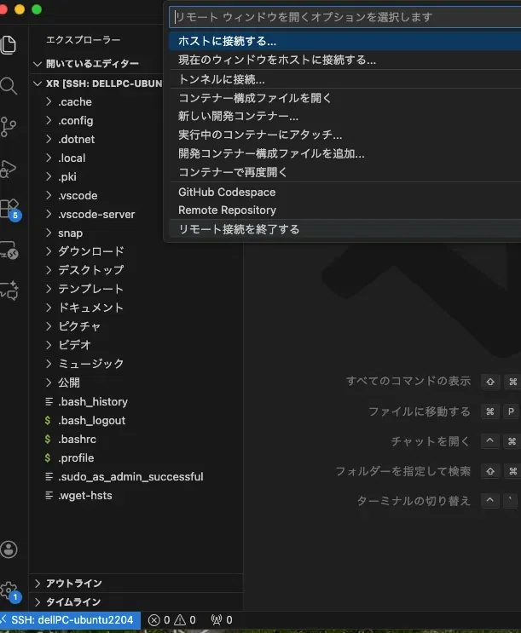Open the Remote Explorer icon

click(x=9, y=250)
